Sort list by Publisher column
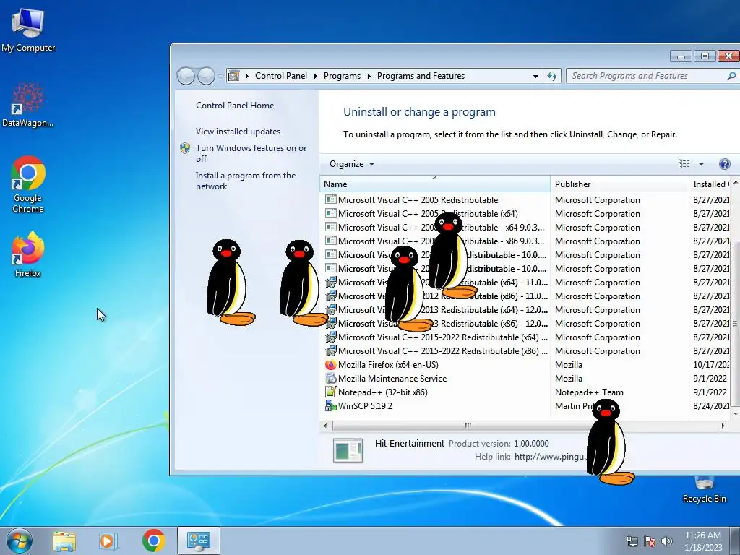 (619, 184)
